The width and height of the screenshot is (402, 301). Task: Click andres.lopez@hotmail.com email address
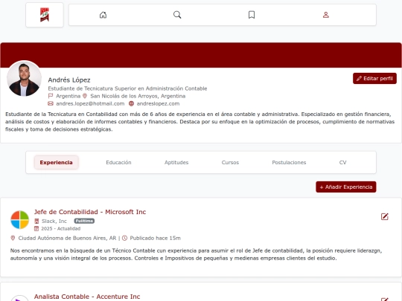90,103
